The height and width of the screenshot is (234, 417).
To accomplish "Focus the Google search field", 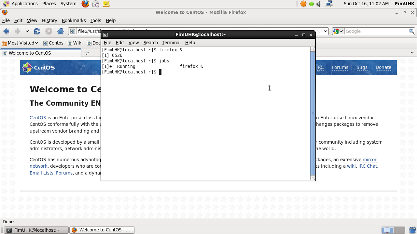I will tap(376, 31).
